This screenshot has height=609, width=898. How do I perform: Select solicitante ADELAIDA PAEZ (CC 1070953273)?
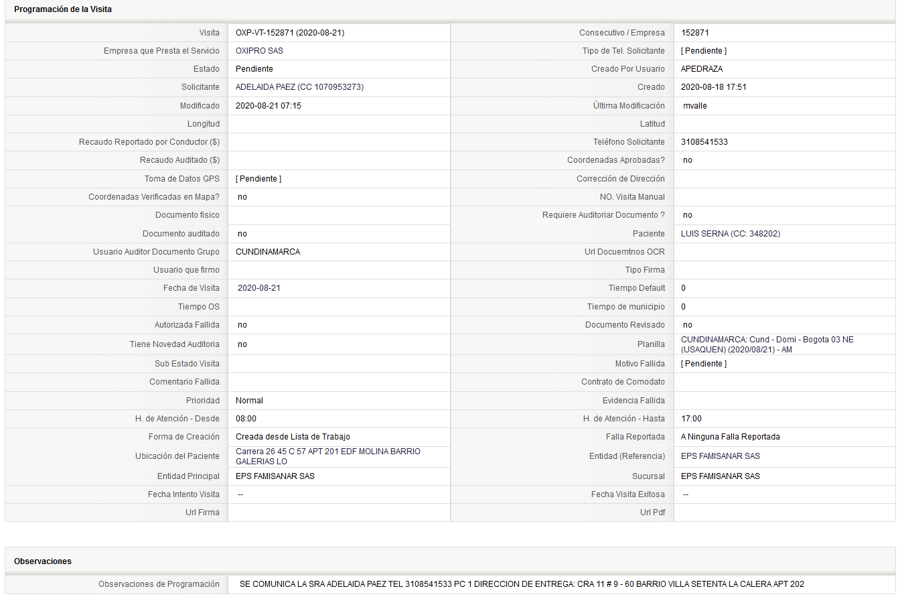point(300,87)
